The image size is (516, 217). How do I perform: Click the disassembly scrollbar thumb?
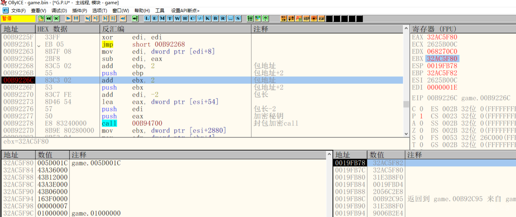[406, 104]
